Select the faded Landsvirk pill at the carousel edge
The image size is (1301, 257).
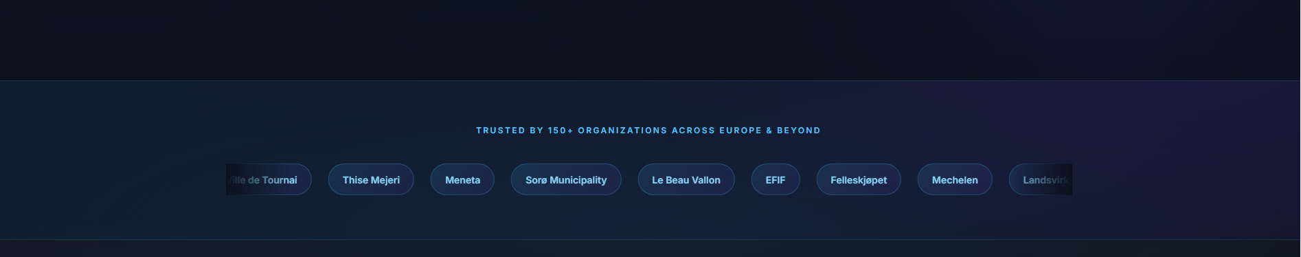click(x=1041, y=179)
